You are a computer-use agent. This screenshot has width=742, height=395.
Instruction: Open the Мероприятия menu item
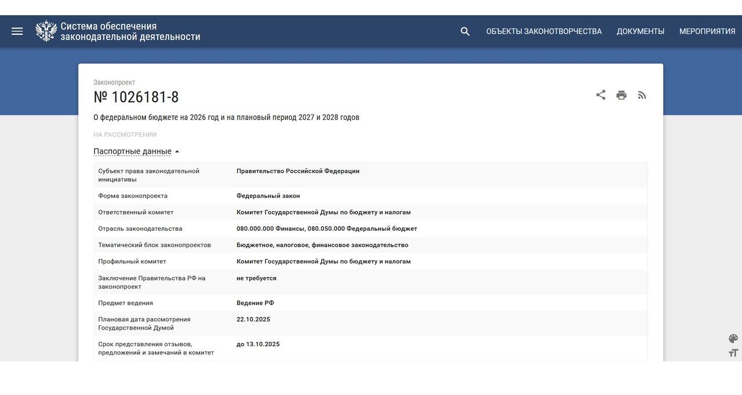707,31
